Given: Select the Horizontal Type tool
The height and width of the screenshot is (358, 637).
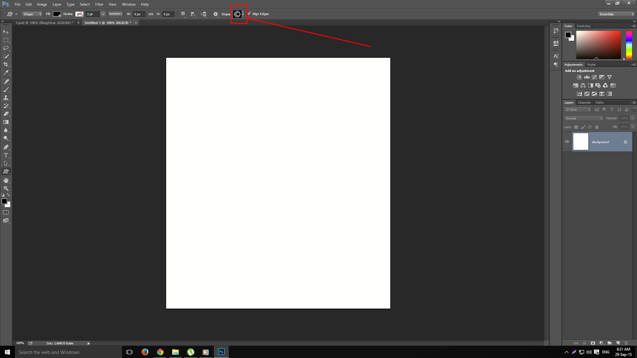Looking at the screenshot, I should 6,155.
